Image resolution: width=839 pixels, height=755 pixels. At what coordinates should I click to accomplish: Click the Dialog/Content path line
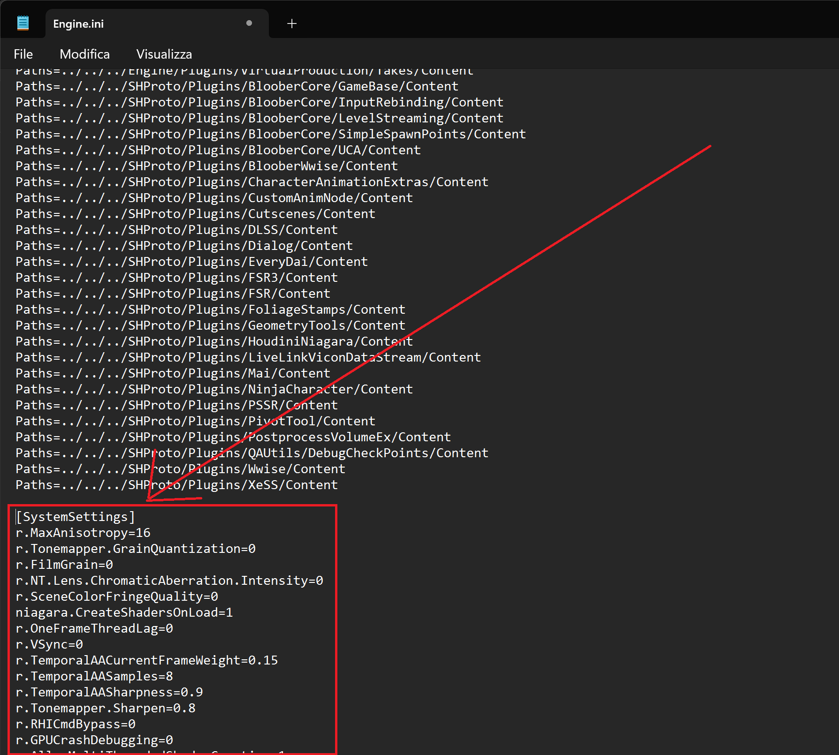[184, 246]
